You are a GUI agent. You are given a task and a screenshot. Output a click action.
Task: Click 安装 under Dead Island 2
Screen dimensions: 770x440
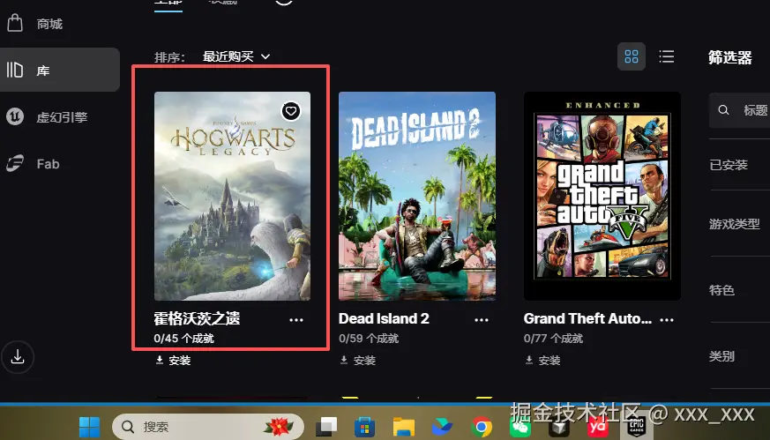click(358, 361)
